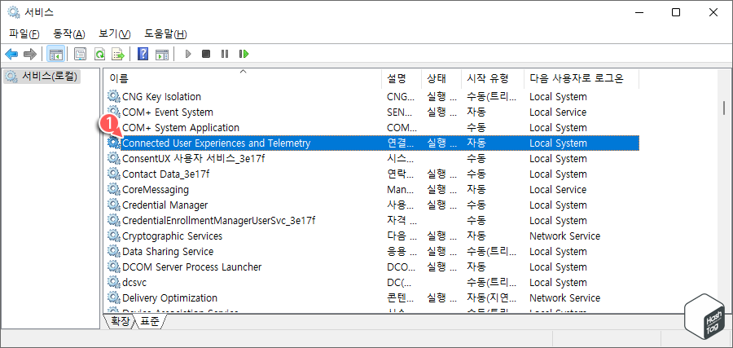Click the gear icon of DCOM Server Process Launcher
Viewport: 733px width, 348px height.
[x=113, y=267]
